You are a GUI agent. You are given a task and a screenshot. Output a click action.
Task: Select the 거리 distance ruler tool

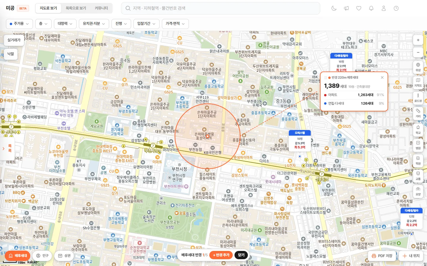pyautogui.click(x=418, y=113)
